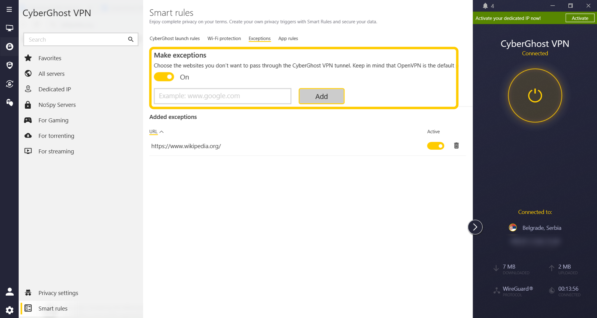Switch to the Wi-Fi protection tab
Viewport: 597px width, 318px height.
(224, 39)
